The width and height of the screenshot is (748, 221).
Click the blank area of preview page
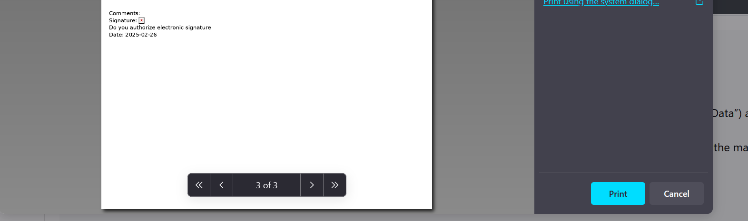pyautogui.click(x=266, y=104)
